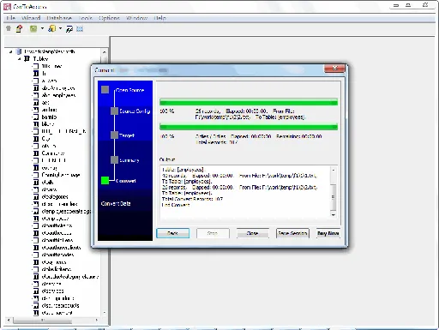Click the Back button in the Convert dialog
This screenshot has height=330, width=439.
coord(172,233)
